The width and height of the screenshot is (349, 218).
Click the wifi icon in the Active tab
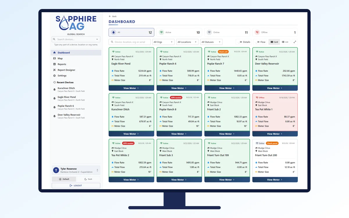[x=162, y=32]
